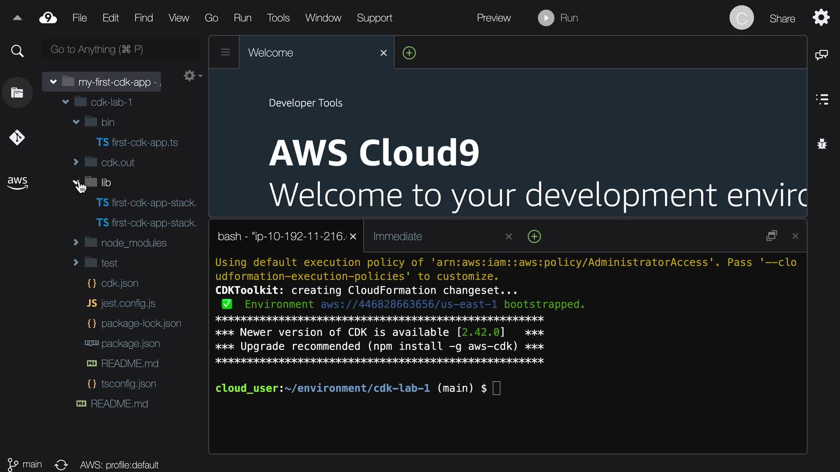The height and width of the screenshot is (472, 840).
Task: Open the Environment file tree panel
Action: (17, 93)
